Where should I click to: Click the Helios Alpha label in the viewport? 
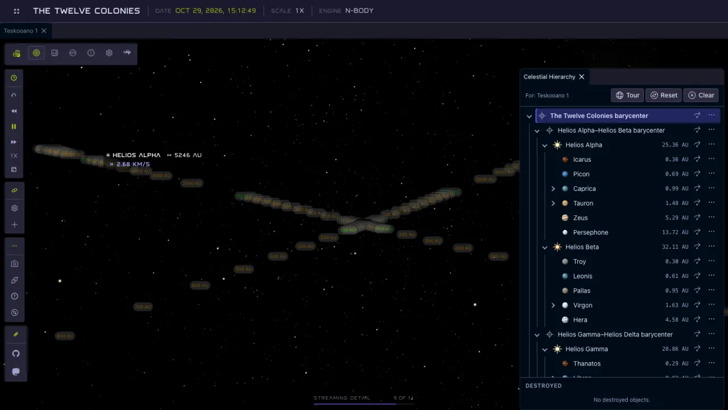pos(136,155)
